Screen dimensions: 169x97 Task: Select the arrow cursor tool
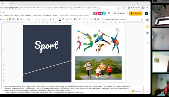click(x=7, y=19)
